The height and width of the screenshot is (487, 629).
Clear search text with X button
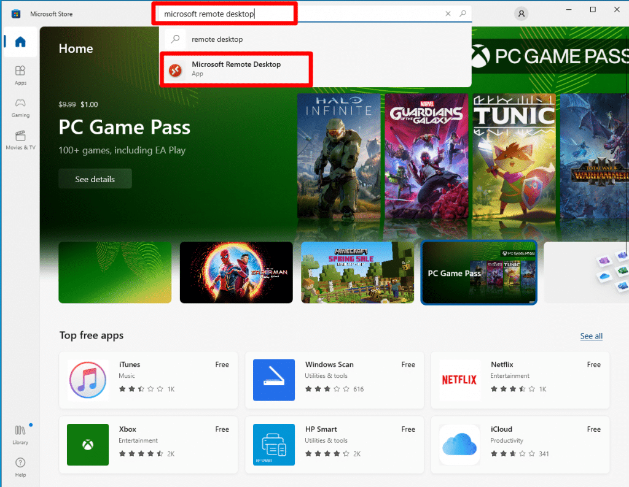[448, 13]
